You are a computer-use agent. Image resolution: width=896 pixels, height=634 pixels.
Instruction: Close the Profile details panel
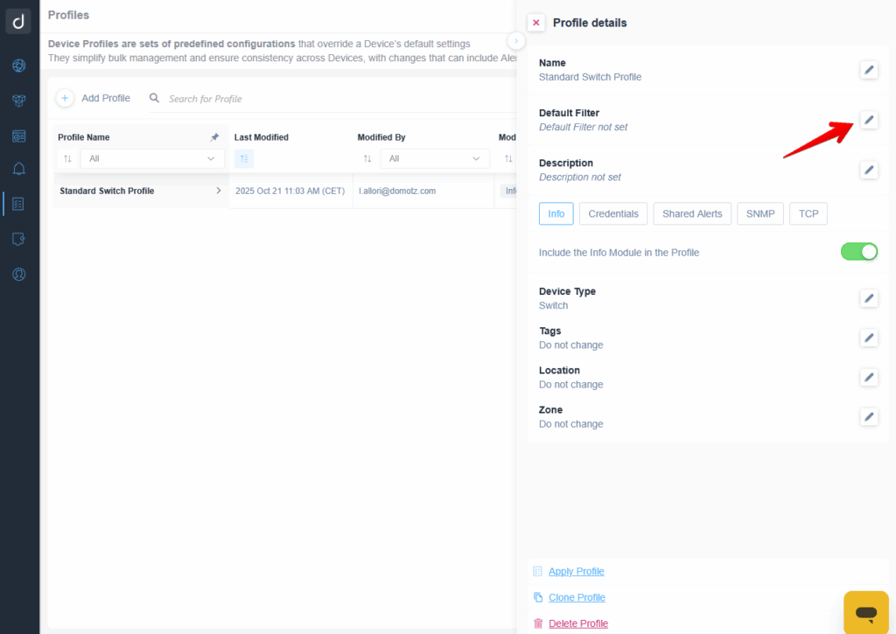tap(536, 23)
